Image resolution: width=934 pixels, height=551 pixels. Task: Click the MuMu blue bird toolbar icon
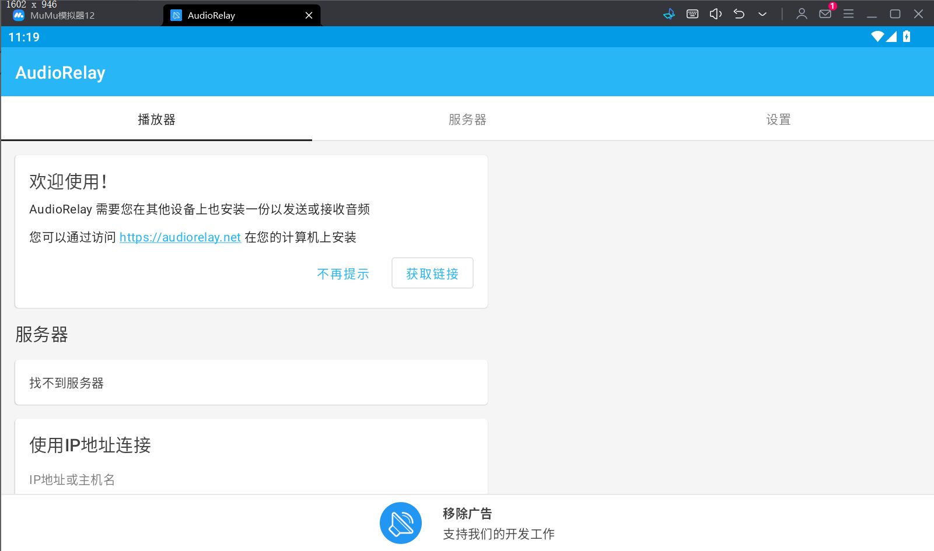(x=669, y=14)
